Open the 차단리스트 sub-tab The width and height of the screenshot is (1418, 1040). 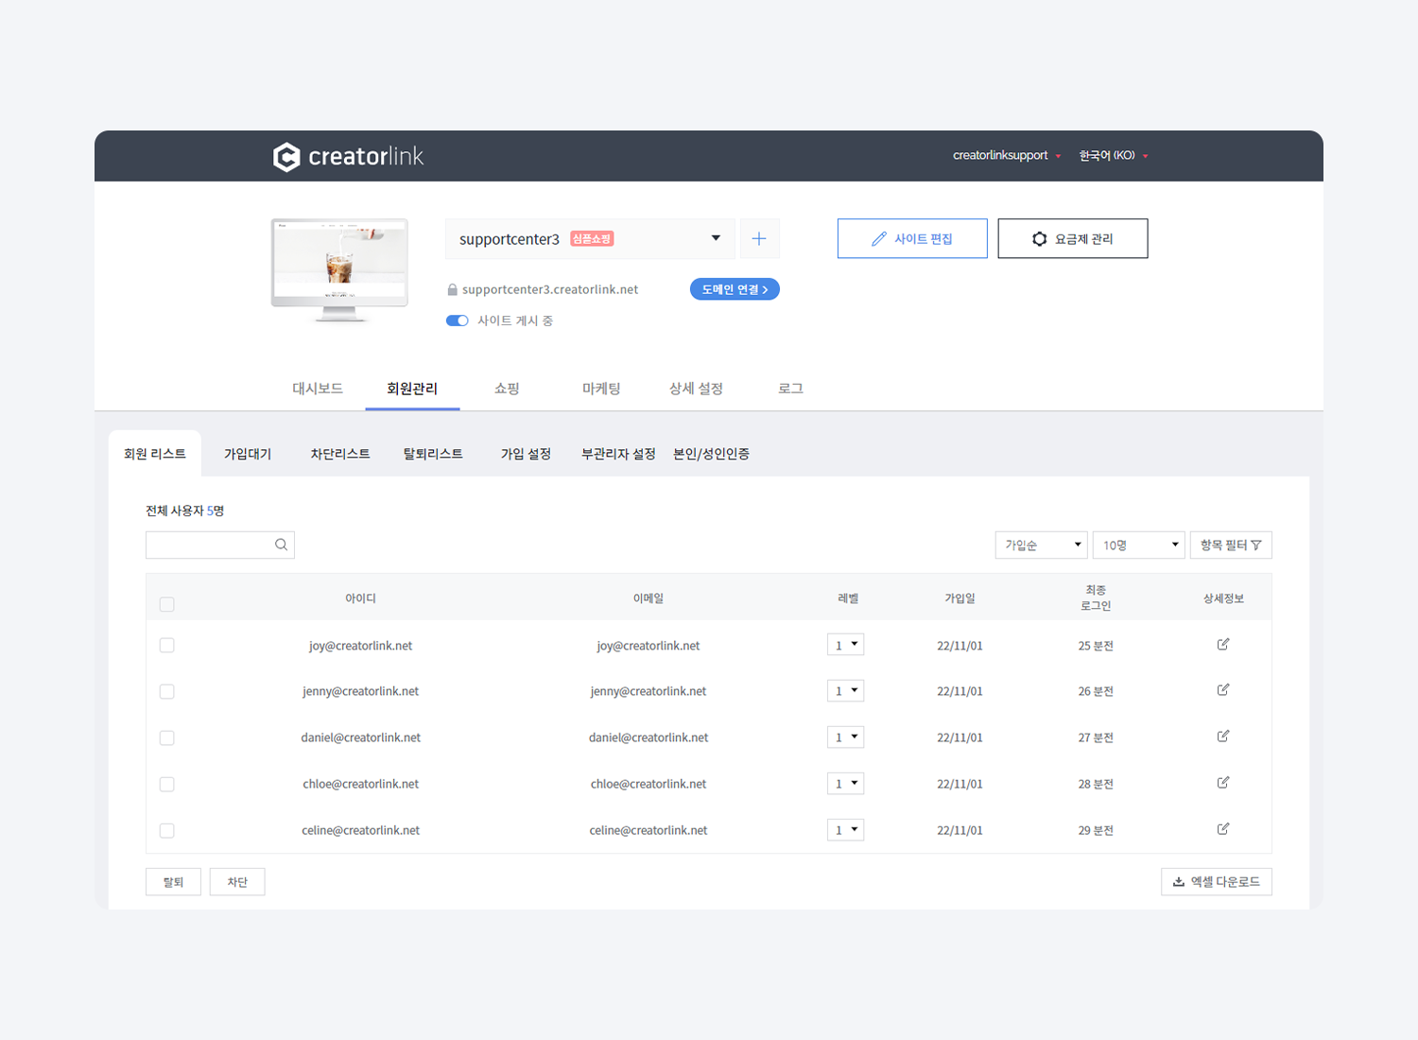[x=340, y=454]
